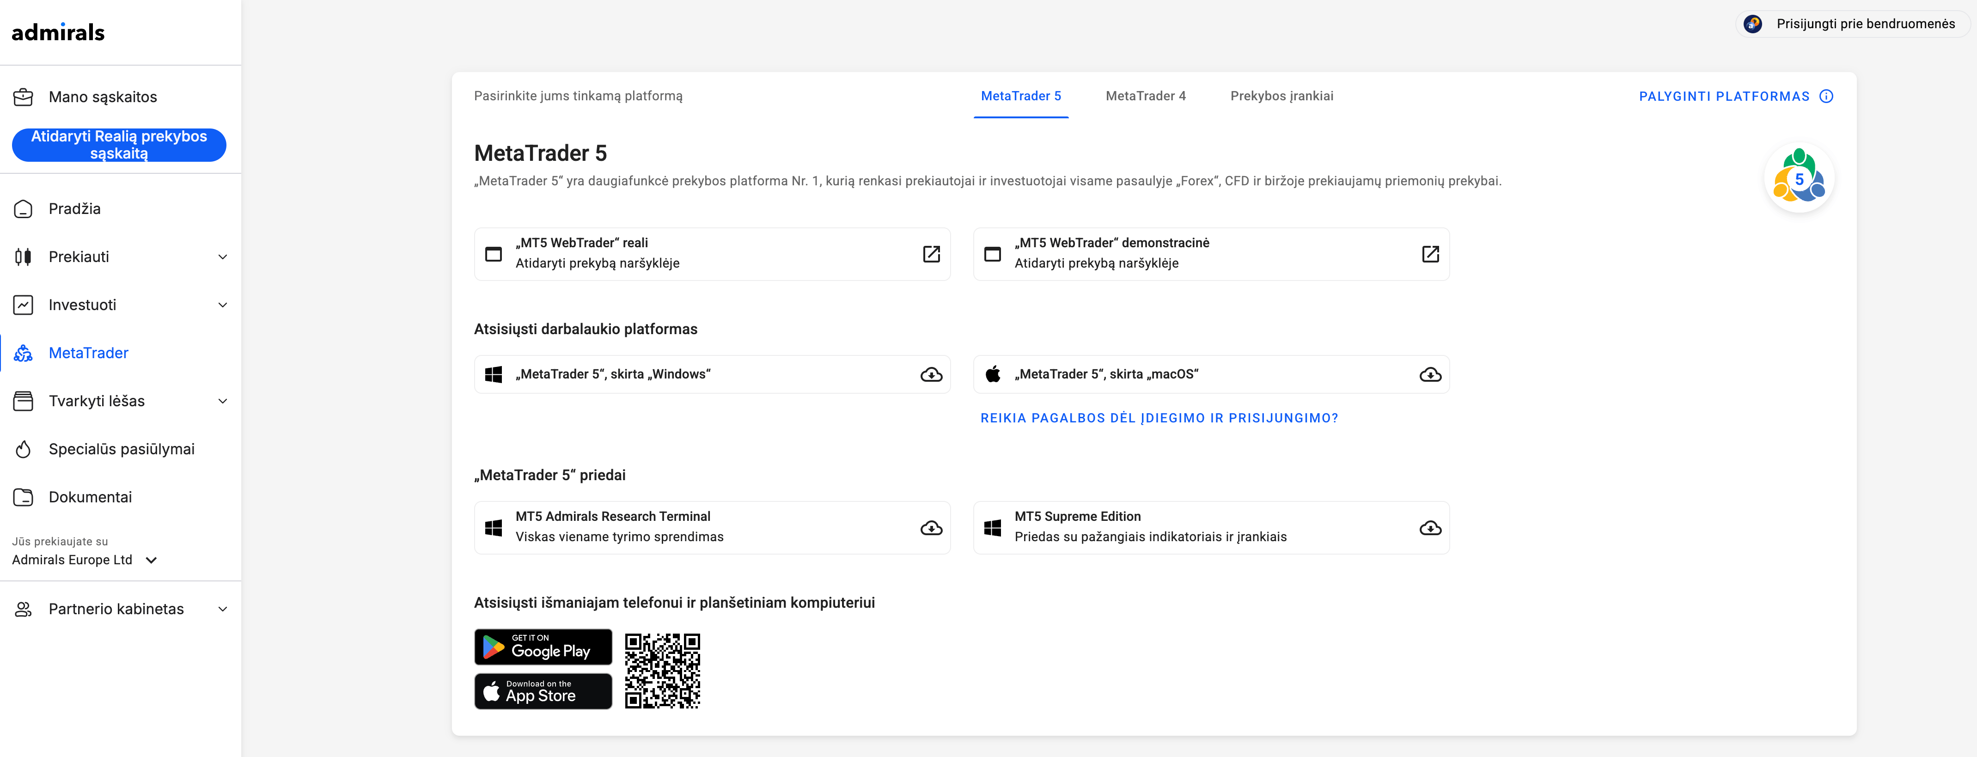Click the folder icon beside Dokumentai

pos(24,497)
